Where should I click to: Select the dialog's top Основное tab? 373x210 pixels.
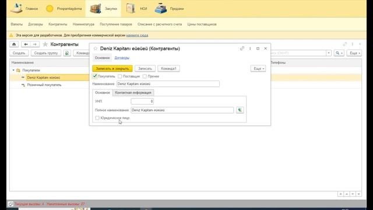pyautogui.click(x=103, y=58)
